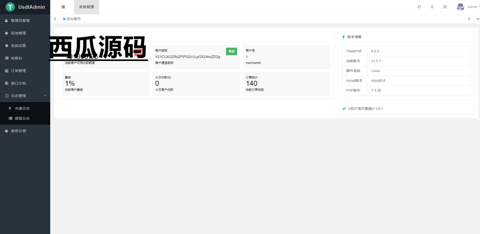Open 充值日志 submenu item
This screenshot has width=480, height=234.
[25, 108]
